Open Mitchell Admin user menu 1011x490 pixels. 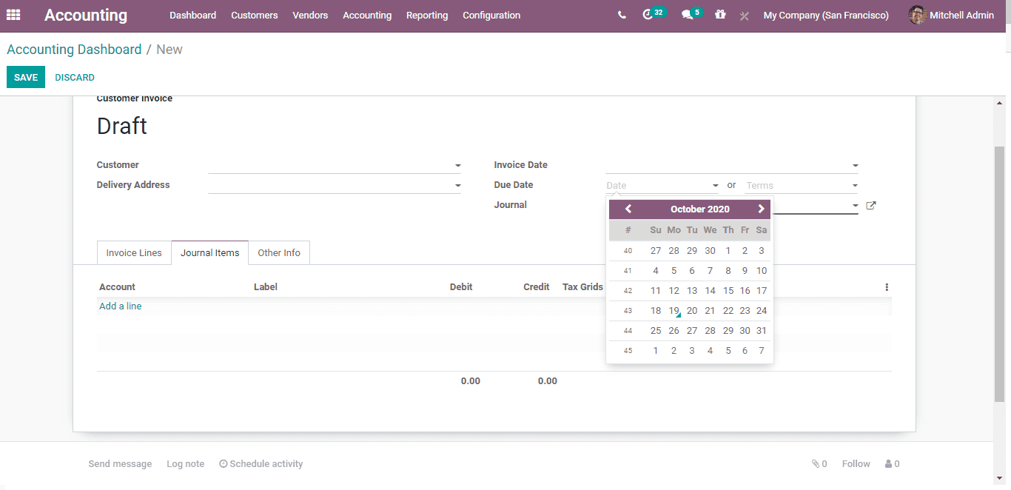click(x=951, y=15)
